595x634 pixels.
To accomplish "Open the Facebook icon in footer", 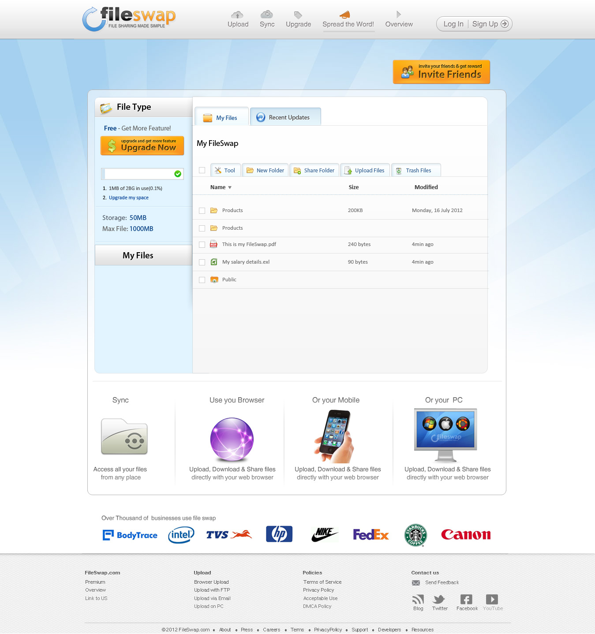I will (466, 599).
